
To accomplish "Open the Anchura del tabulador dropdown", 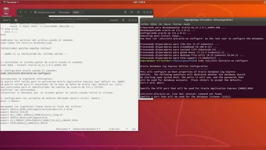I will (x=86, y=129).
